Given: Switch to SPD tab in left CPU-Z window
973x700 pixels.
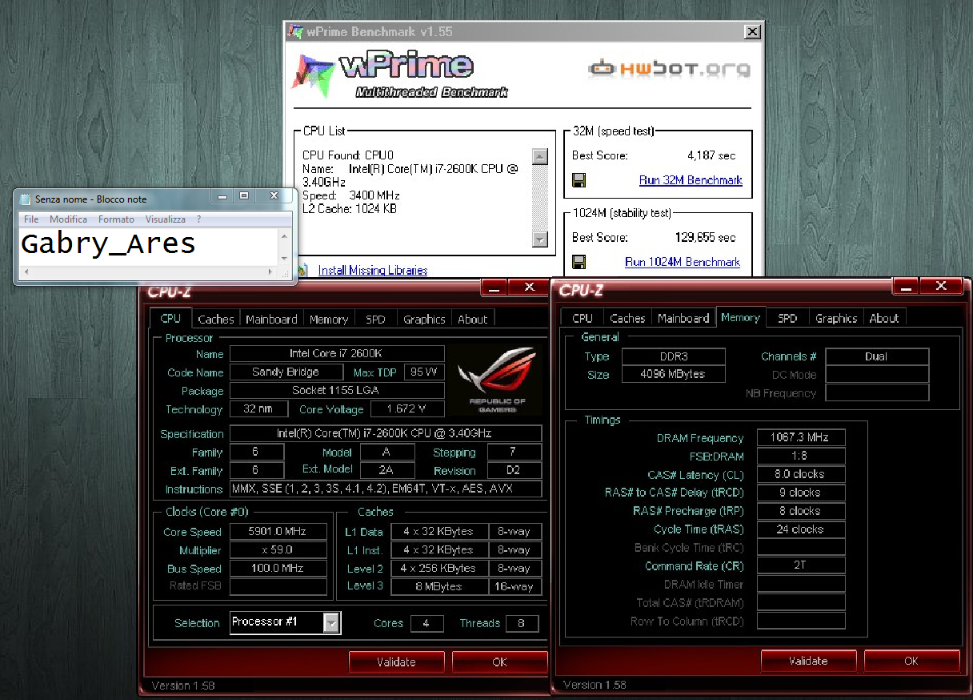Looking at the screenshot, I should (375, 319).
